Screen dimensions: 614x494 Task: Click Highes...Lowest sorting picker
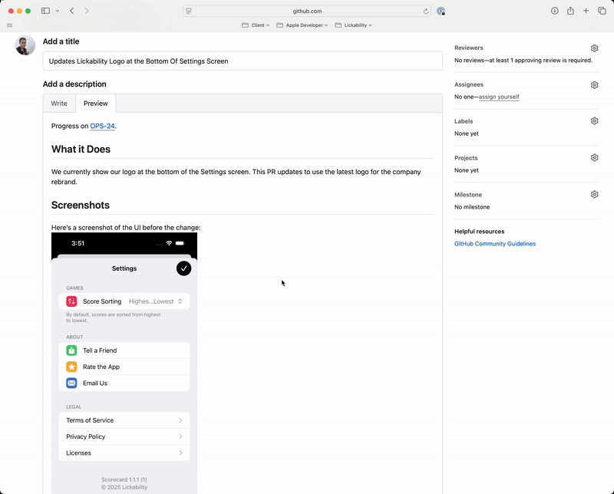[x=156, y=301]
